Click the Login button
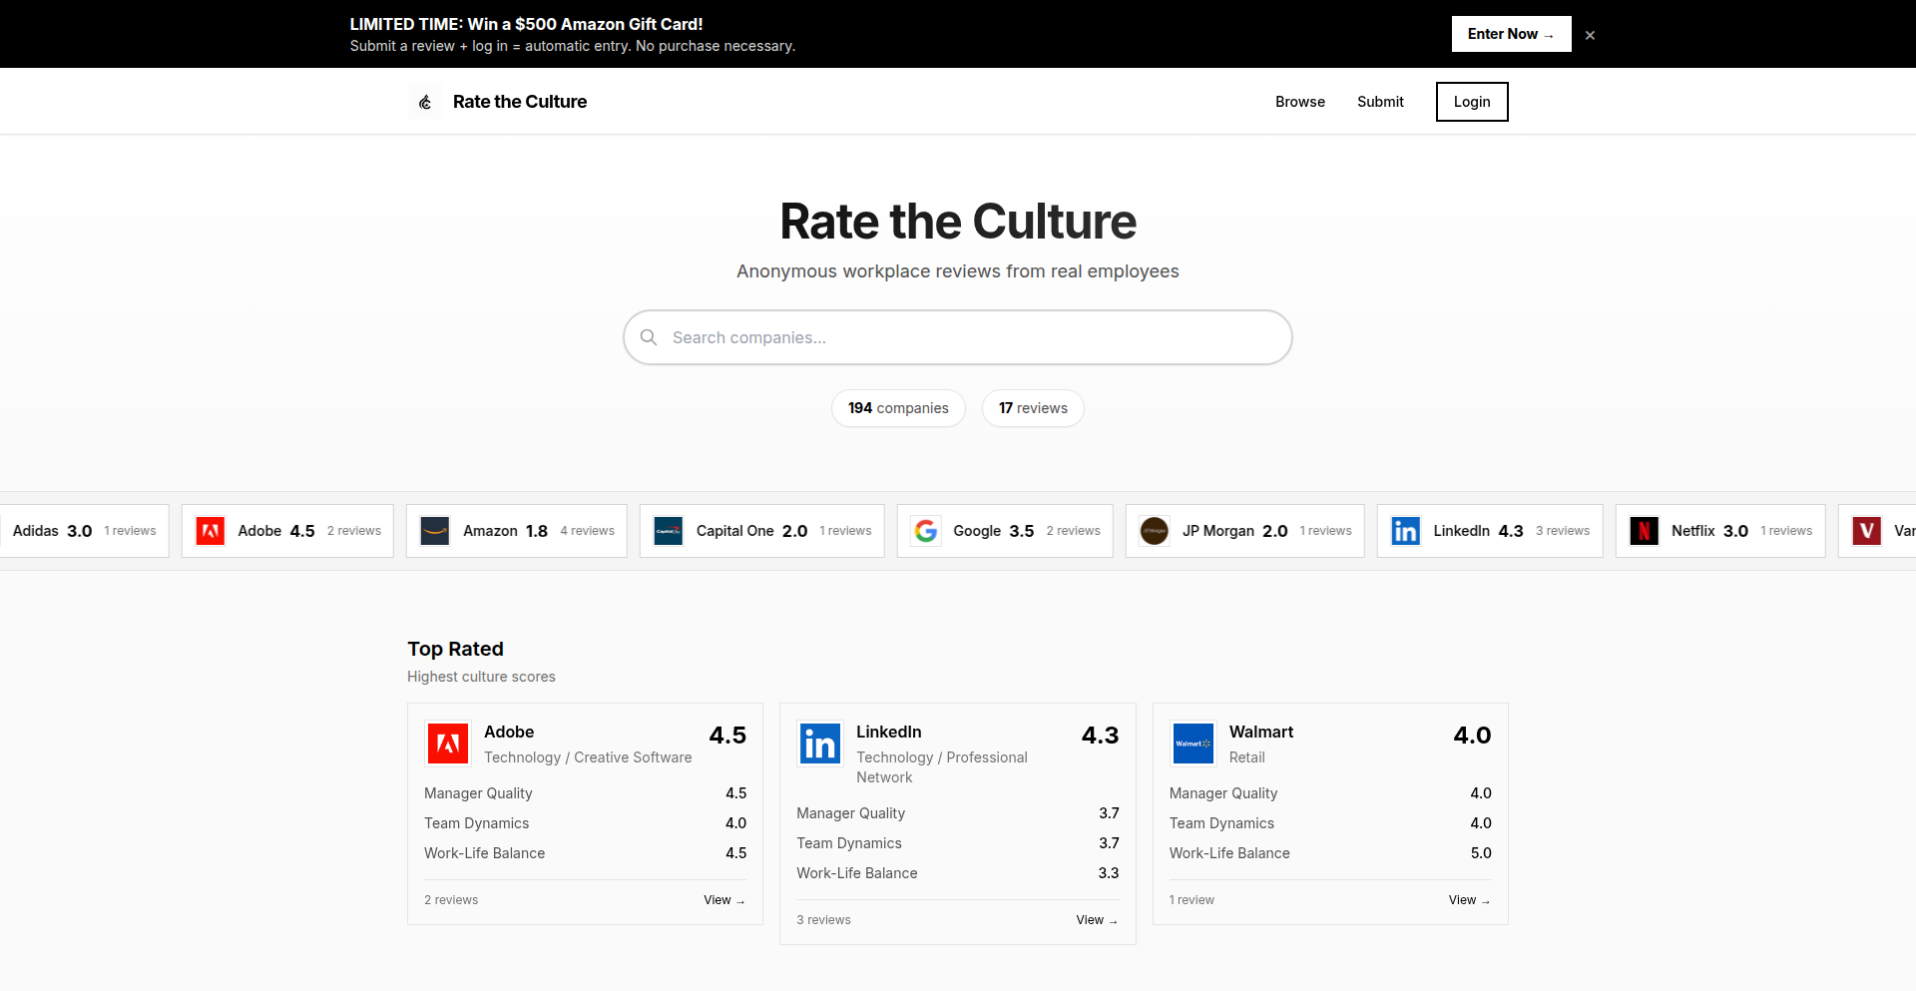This screenshot has height=991, width=1916. point(1471,101)
